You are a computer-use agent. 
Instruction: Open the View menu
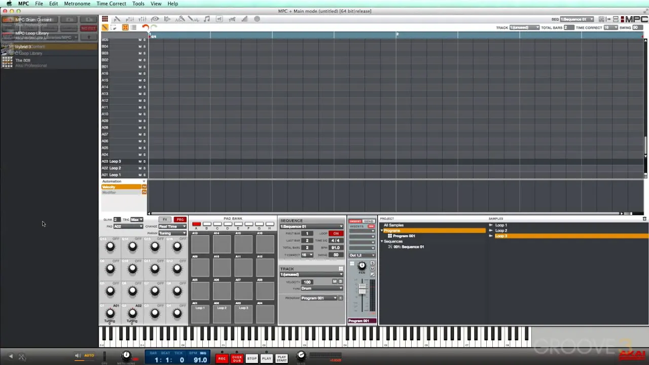tap(156, 4)
